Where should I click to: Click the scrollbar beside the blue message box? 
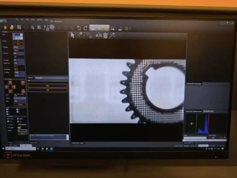[68, 137]
